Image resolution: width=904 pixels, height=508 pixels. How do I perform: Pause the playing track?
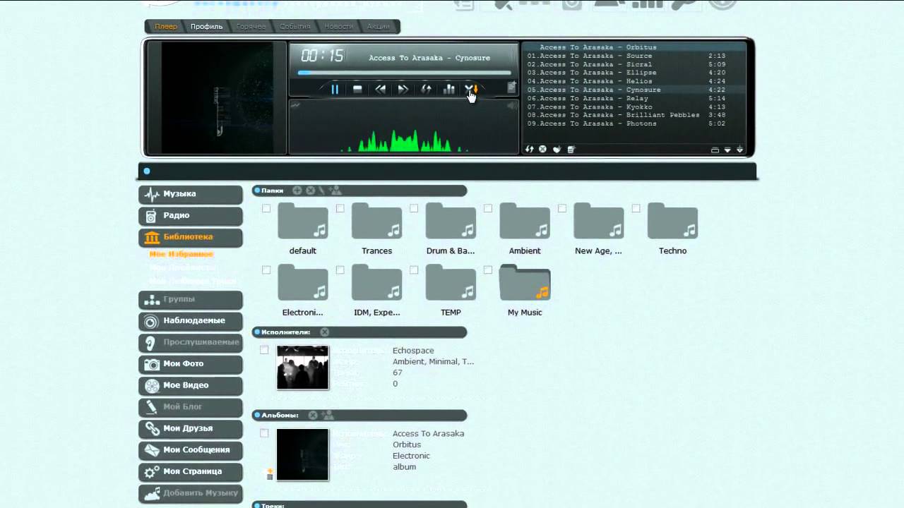click(x=335, y=89)
